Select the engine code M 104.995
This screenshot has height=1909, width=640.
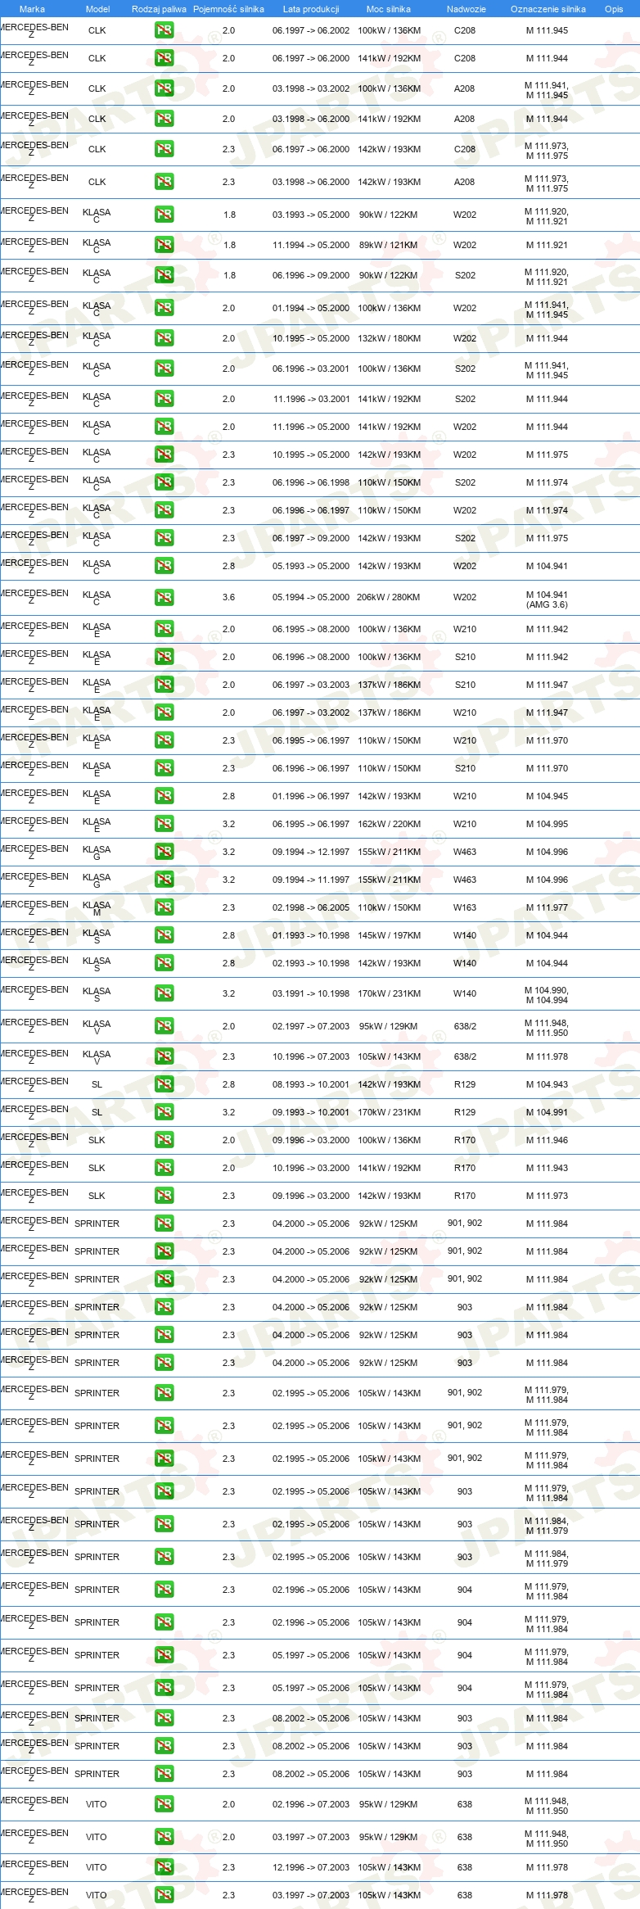[x=547, y=824]
